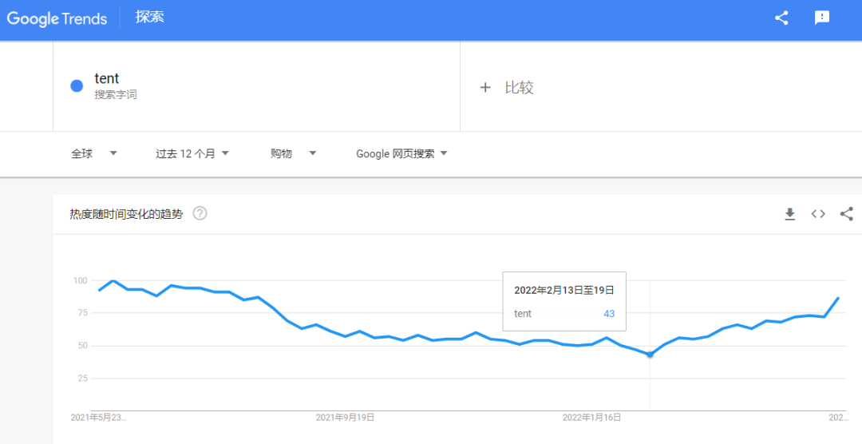Click the 2022年1月16日 axis label

pos(591,417)
